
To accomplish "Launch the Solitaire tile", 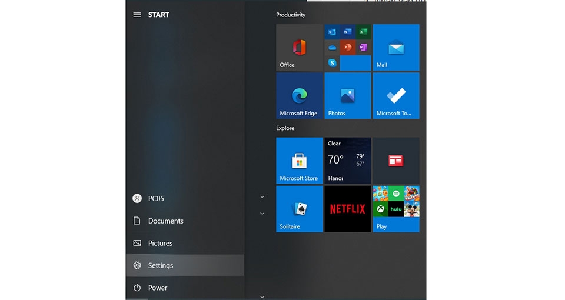I will coord(299,209).
